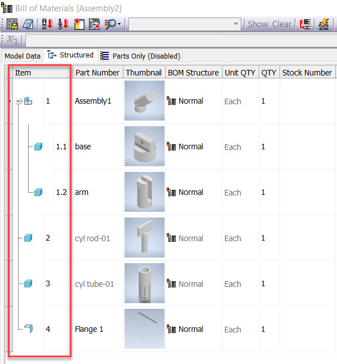Click the formula X1 icon
This screenshot has height=364, width=337.
[12, 40]
